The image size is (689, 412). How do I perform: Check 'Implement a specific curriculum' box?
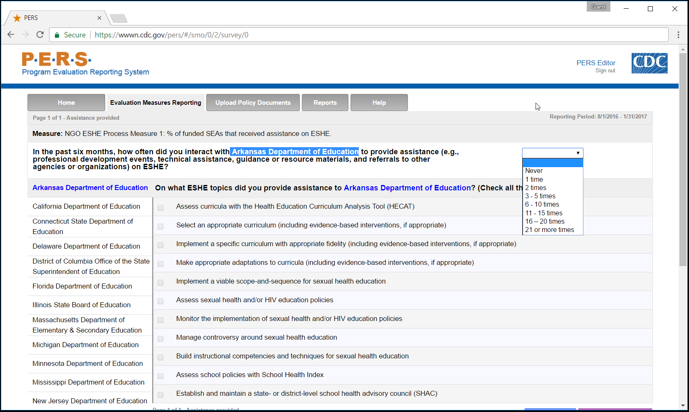161,245
